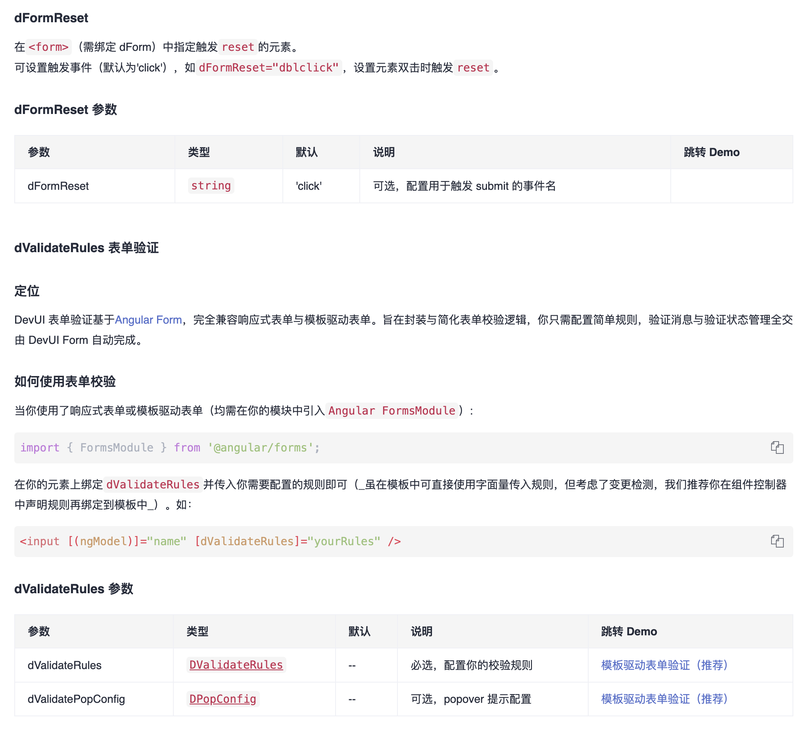Copy the input dValidateRules code snippet
This screenshot has width=806, height=733.
777,541
